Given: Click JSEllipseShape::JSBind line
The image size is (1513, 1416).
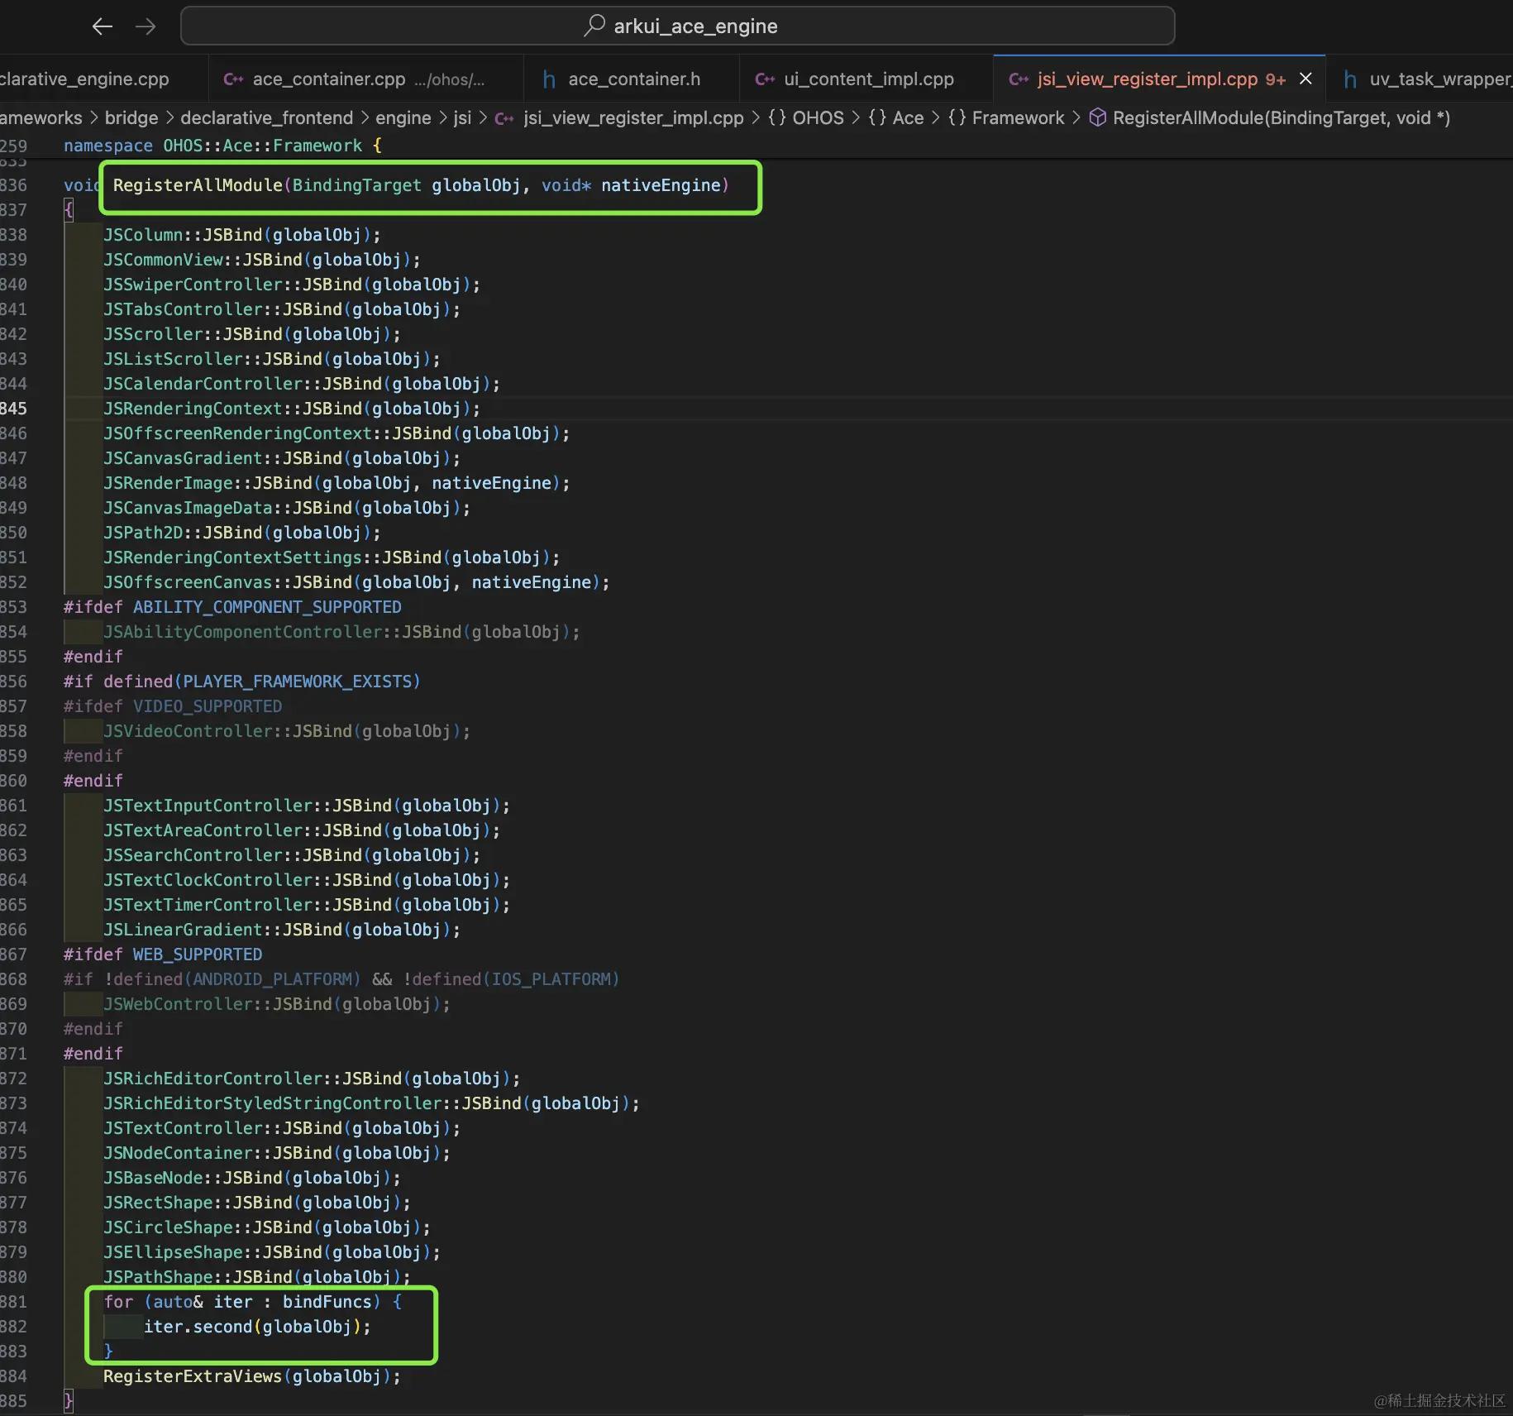Looking at the screenshot, I should coord(271,1252).
